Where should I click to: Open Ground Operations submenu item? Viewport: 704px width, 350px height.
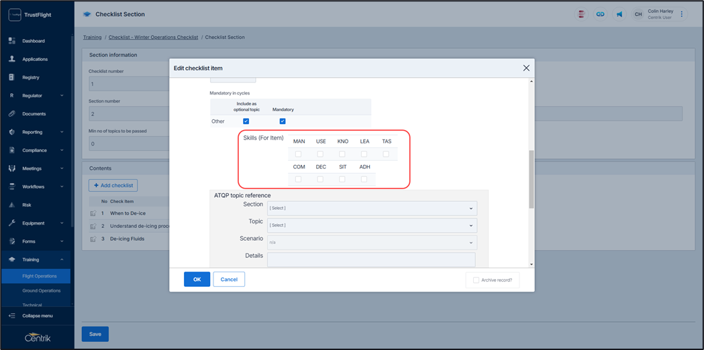click(41, 290)
